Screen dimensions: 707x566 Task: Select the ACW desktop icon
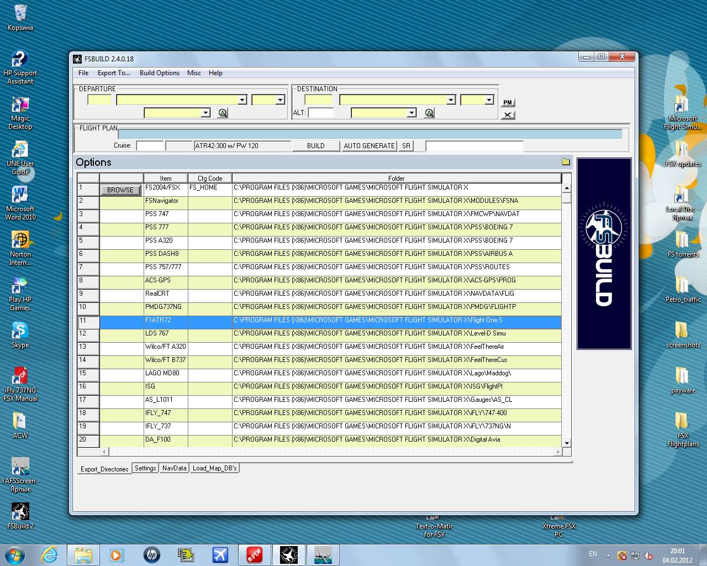tap(20, 426)
